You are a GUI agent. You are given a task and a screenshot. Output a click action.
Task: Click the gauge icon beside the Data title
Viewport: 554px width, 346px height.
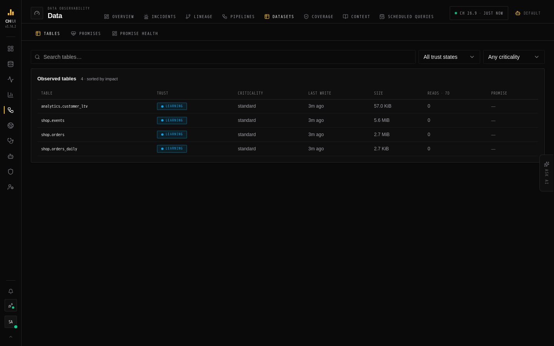point(37,13)
